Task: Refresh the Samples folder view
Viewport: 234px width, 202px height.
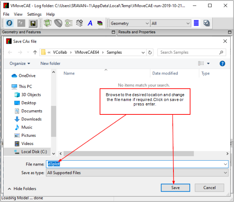Action: [x=150, y=53]
